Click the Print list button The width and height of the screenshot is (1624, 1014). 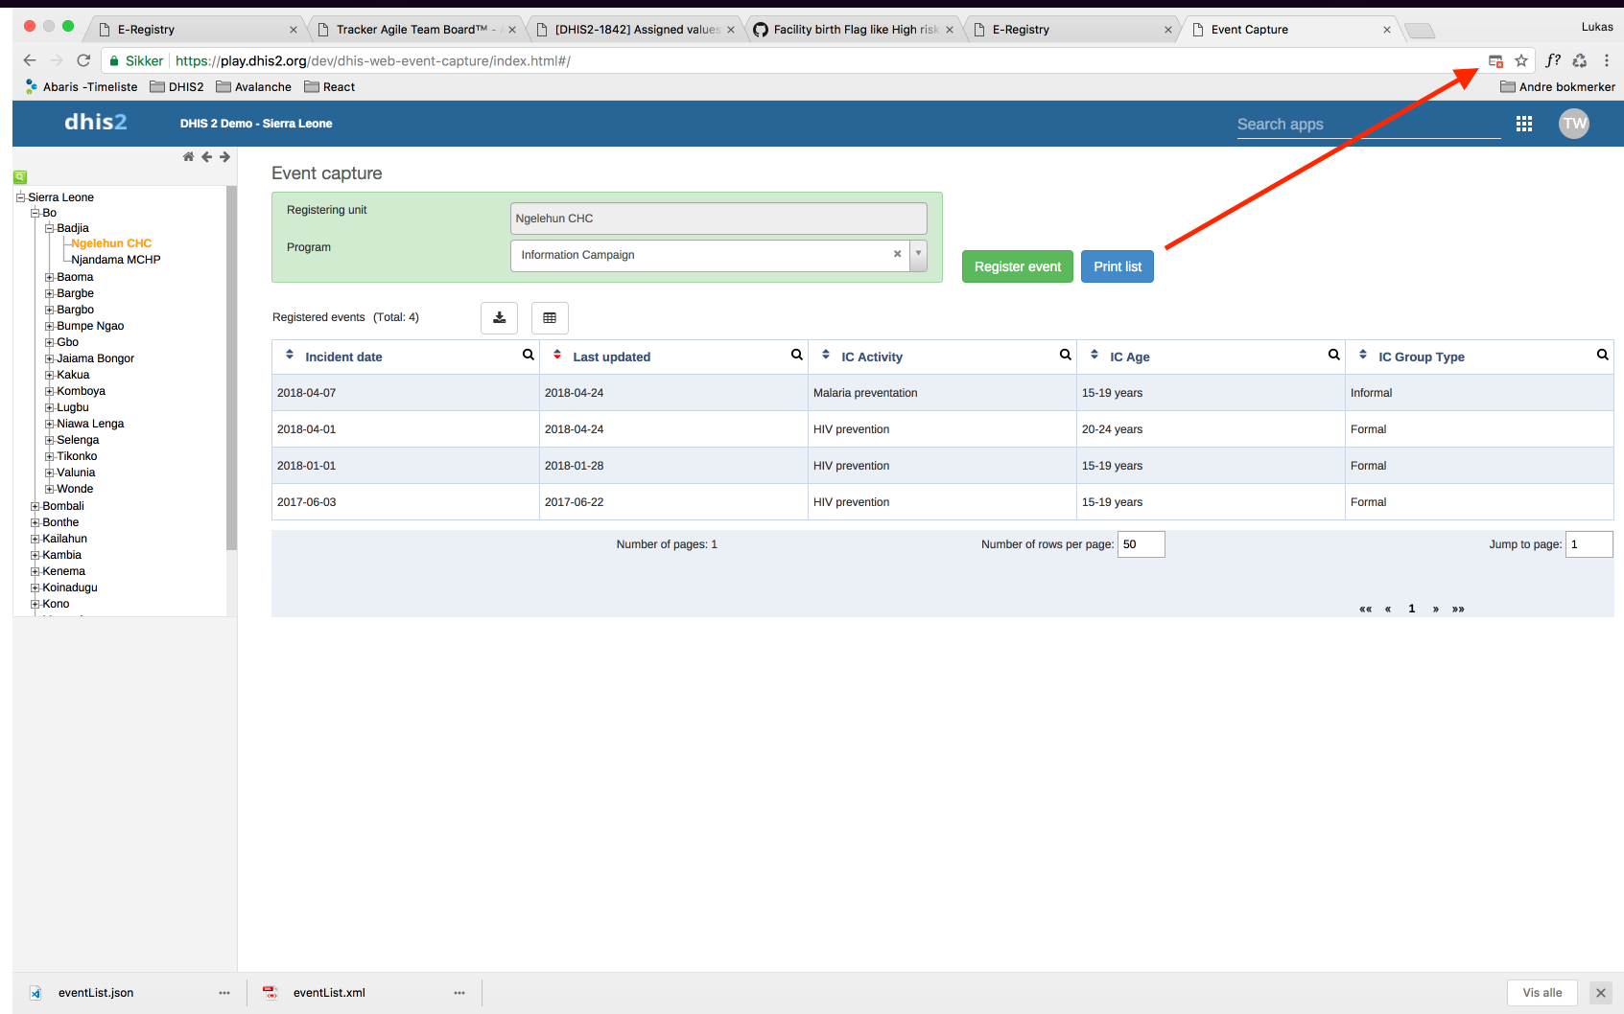click(x=1117, y=266)
